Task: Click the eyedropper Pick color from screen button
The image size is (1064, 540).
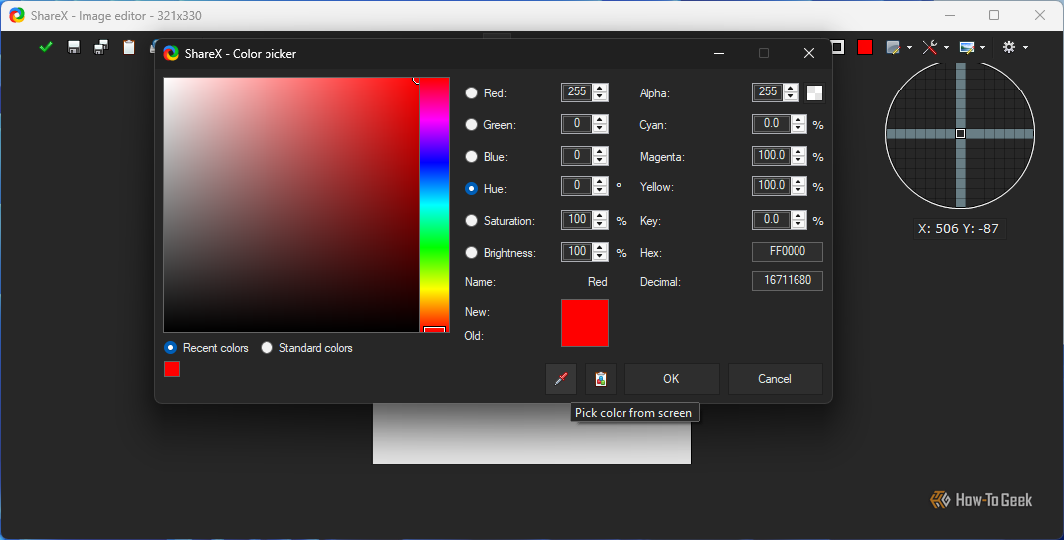Action: click(561, 379)
